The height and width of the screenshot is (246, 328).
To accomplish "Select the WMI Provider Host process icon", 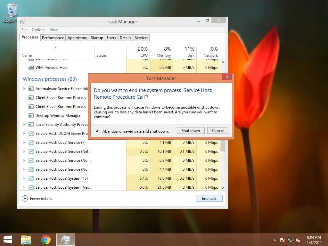I will coord(31,68).
